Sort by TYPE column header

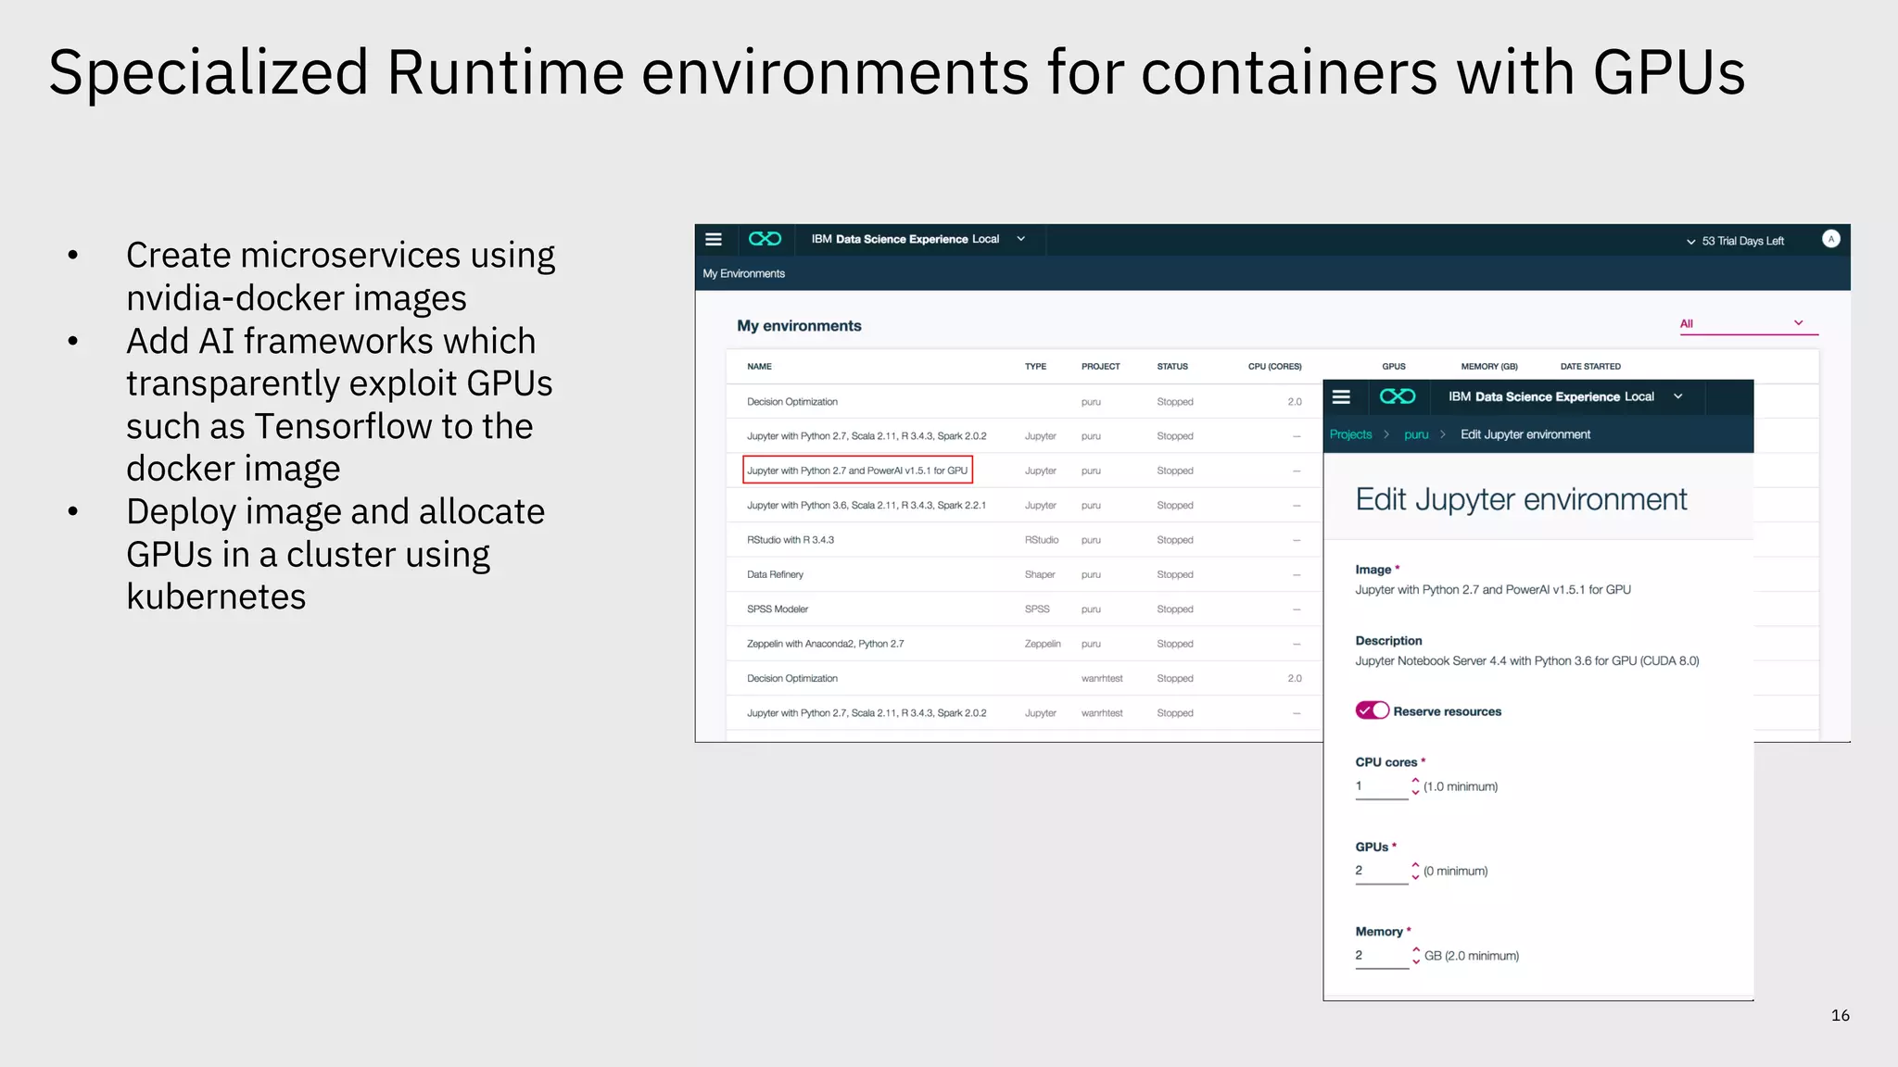(1035, 367)
